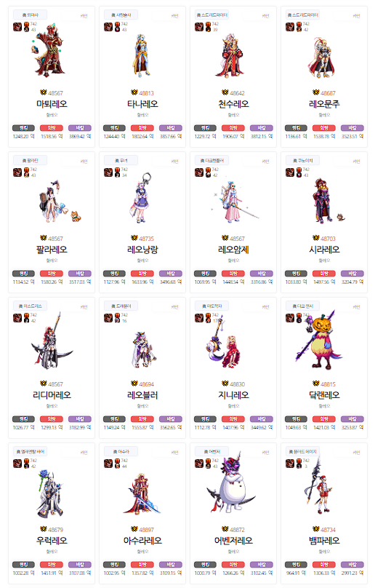Viewport: 383px width, 588px height.
Task: Click the medal icon on 타나레오 card
Action: [x=117, y=27]
